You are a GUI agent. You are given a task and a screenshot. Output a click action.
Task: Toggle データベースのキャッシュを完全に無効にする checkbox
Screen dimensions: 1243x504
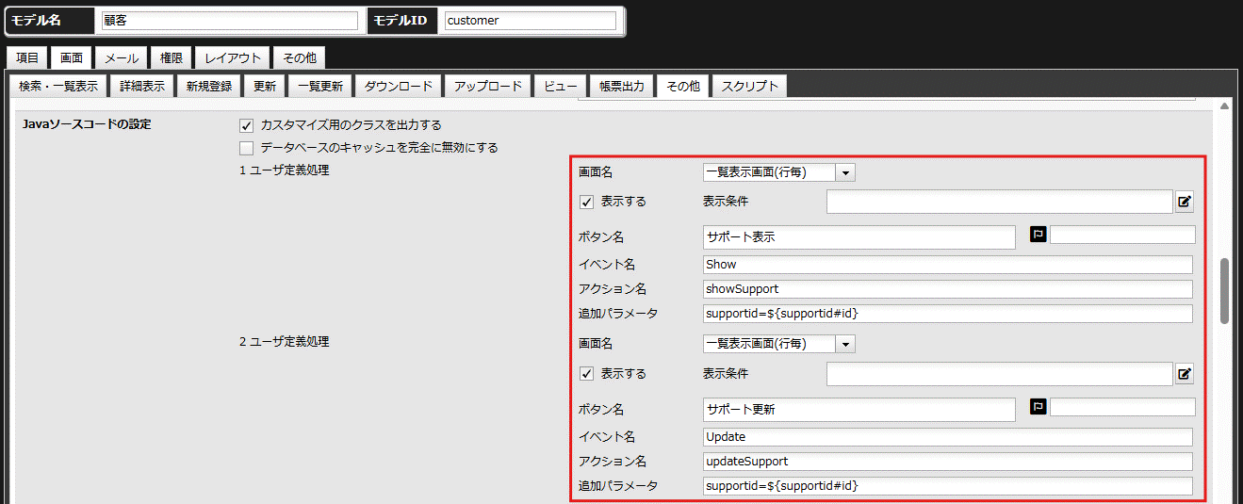click(x=247, y=148)
